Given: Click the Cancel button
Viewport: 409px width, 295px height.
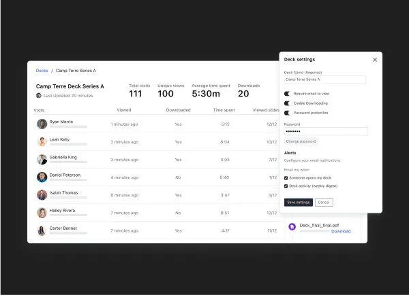Looking at the screenshot, I should point(324,202).
